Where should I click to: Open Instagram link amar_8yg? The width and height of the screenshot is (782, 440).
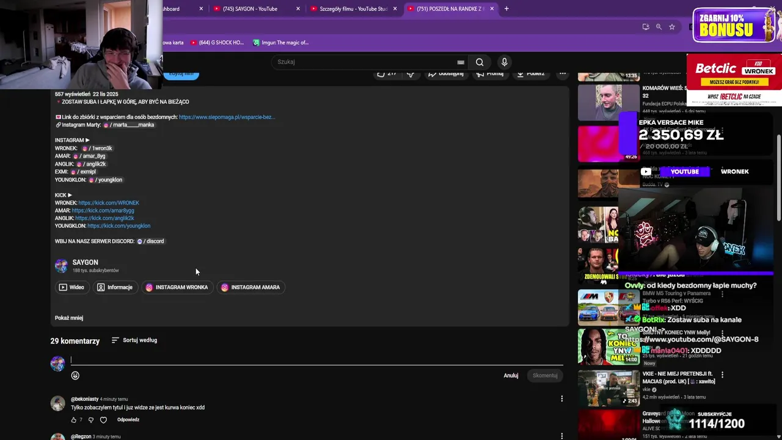tap(89, 156)
